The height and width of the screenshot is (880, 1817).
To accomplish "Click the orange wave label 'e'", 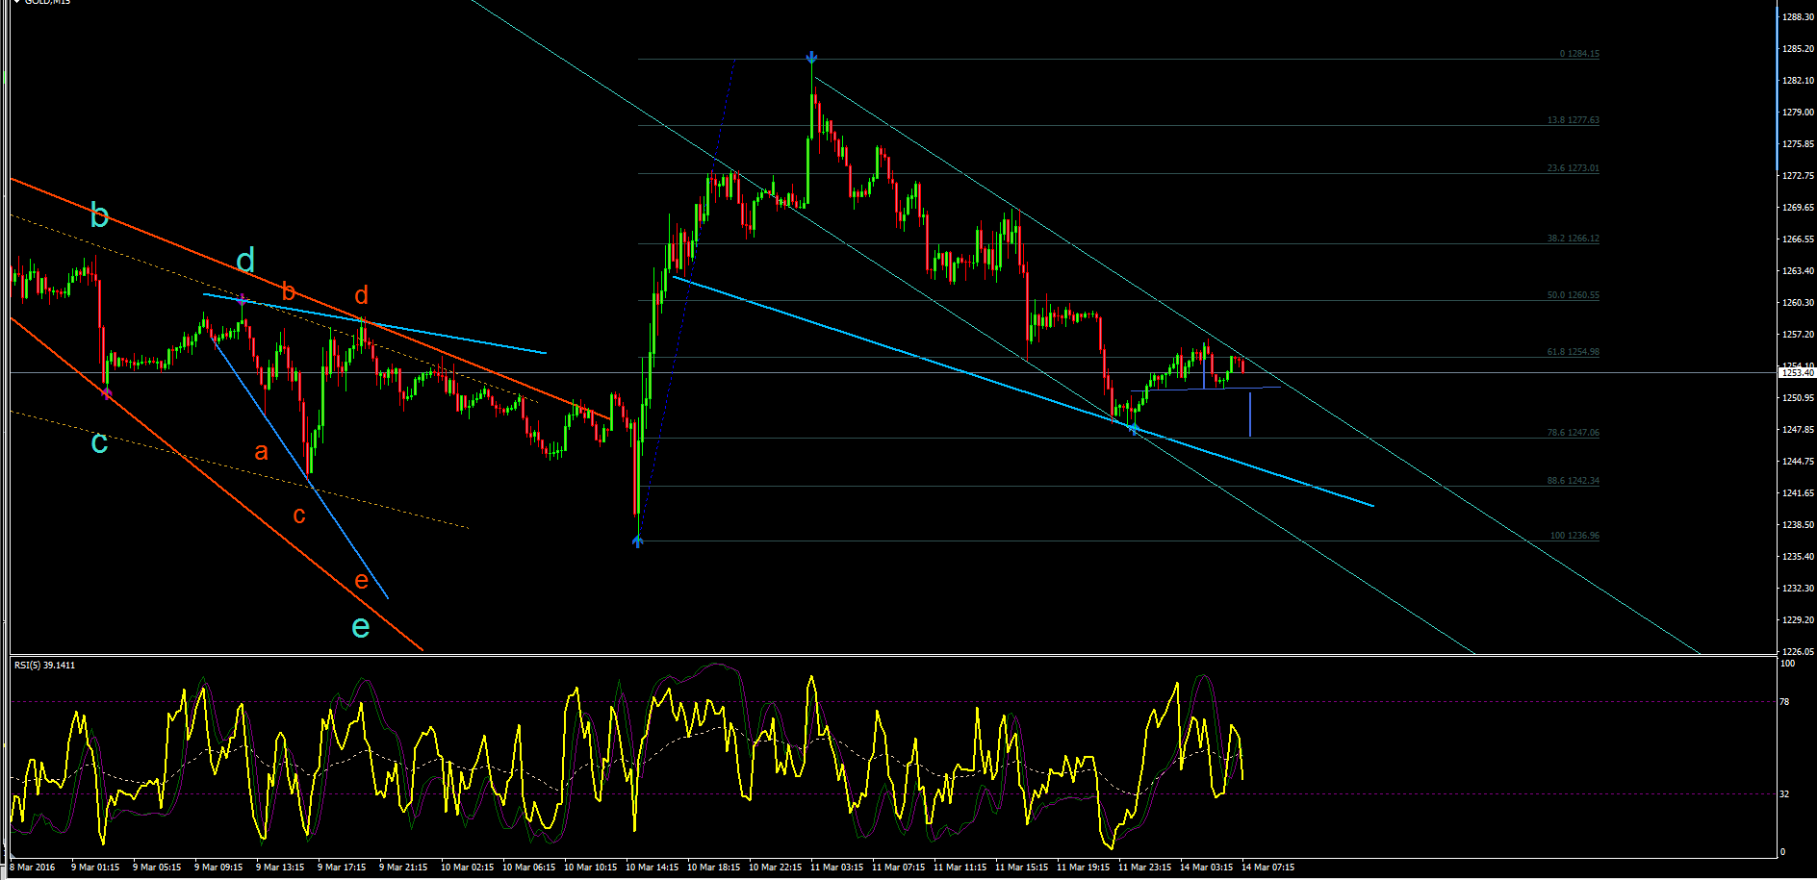I will [361, 580].
